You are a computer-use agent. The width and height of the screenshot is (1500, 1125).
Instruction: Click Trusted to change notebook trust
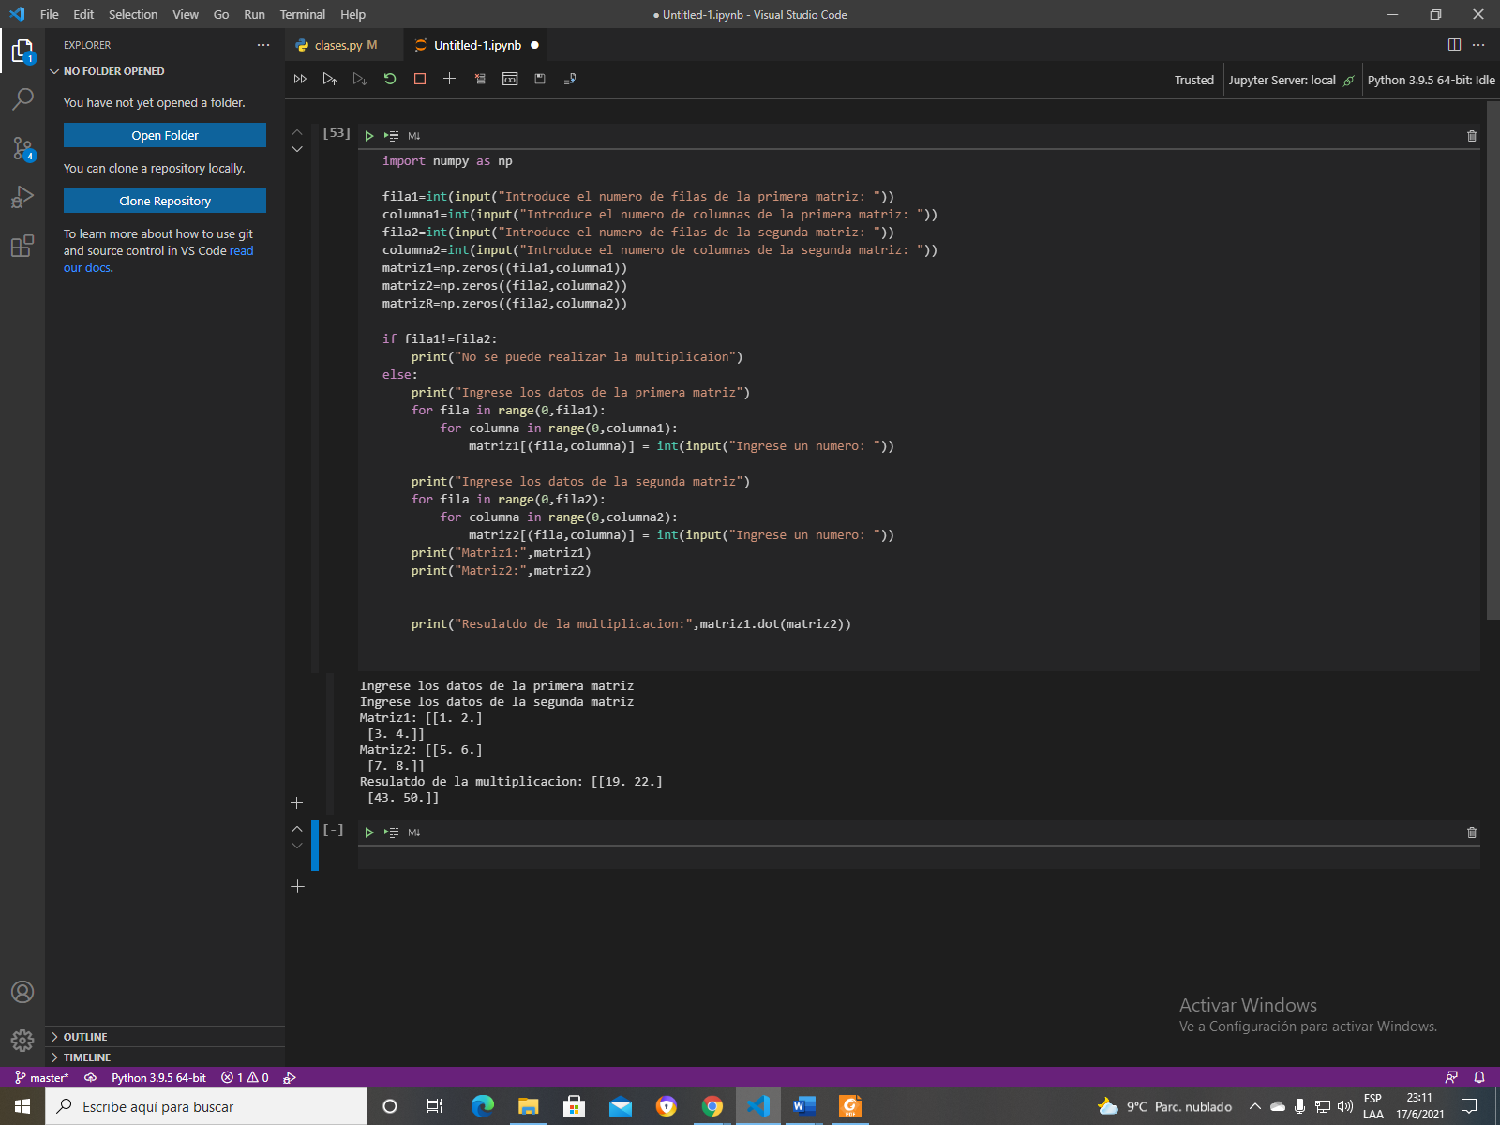1193,80
